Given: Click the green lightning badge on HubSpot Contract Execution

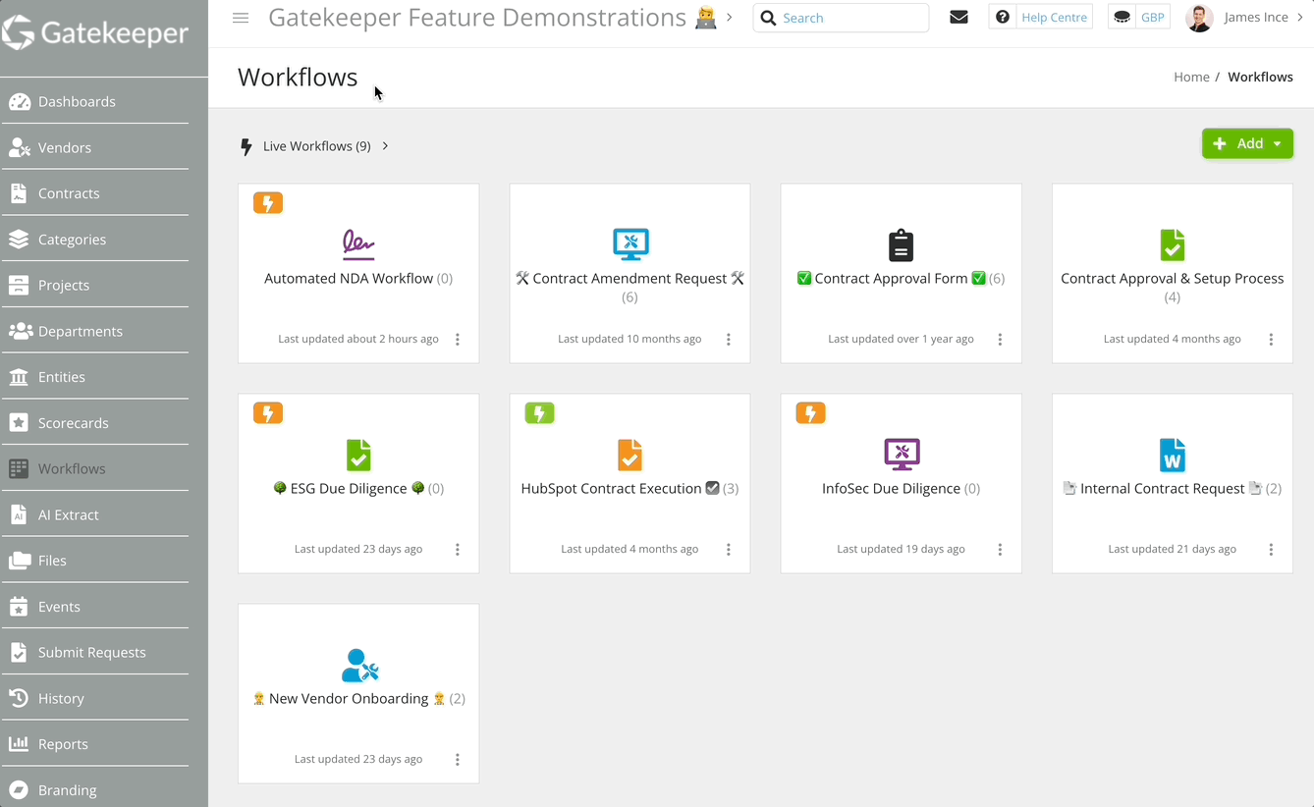Looking at the screenshot, I should tap(539, 412).
